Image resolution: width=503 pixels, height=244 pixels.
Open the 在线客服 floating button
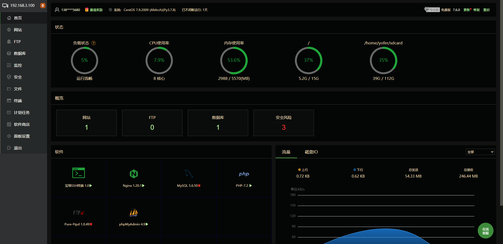485,231
